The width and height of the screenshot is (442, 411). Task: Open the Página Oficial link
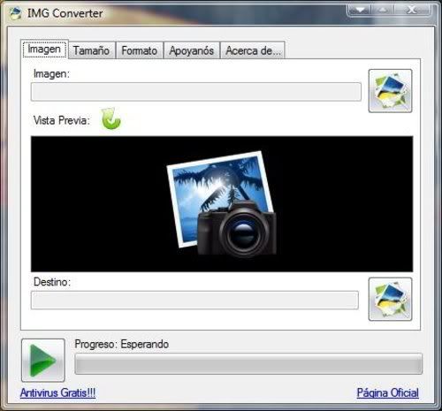tap(388, 392)
